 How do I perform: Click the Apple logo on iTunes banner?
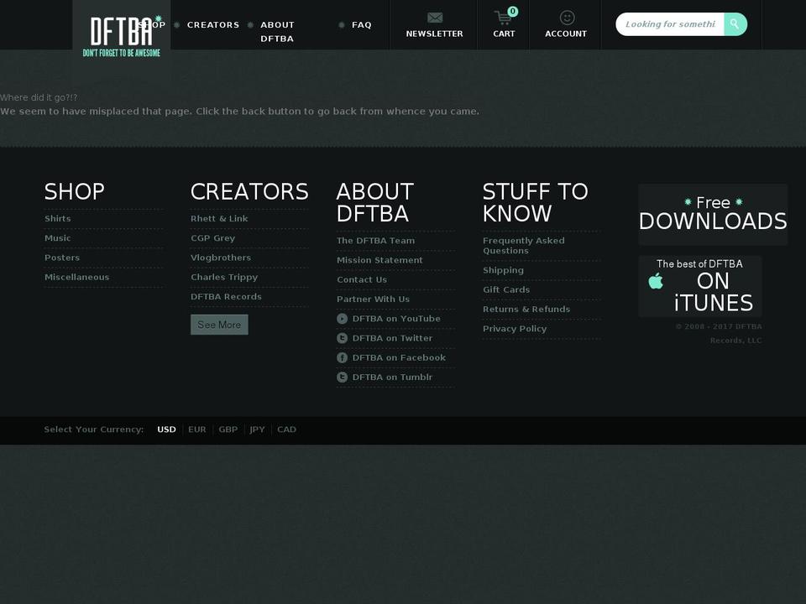click(x=656, y=281)
